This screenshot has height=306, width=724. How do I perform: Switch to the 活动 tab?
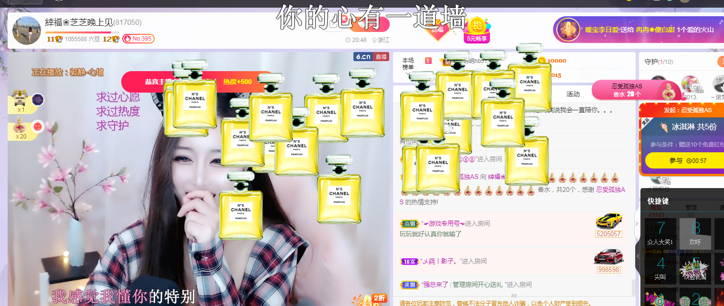tap(573, 94)
